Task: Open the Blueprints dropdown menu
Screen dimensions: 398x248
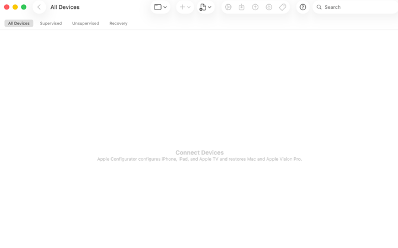Action: [x=206, y=7]
